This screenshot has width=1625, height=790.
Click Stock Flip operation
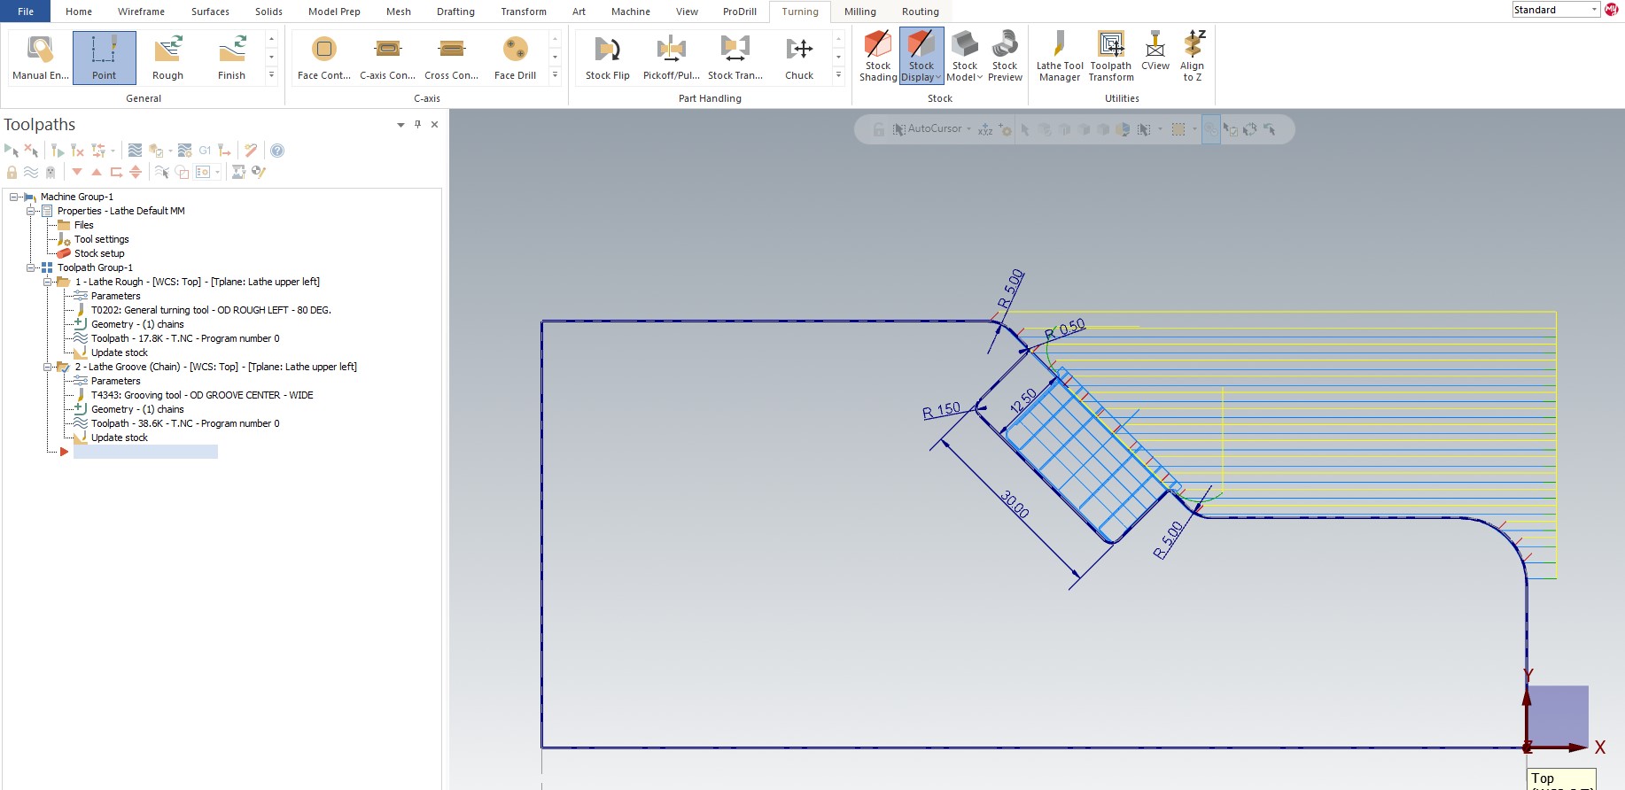(x=608, y=58)
